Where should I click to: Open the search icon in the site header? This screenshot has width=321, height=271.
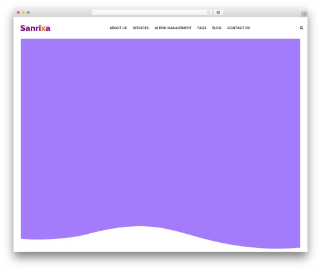[301, 28]
